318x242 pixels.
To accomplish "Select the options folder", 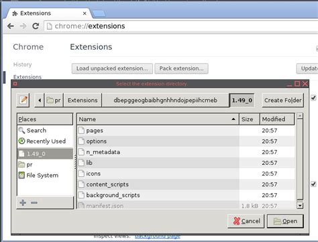I will point(186,141).
